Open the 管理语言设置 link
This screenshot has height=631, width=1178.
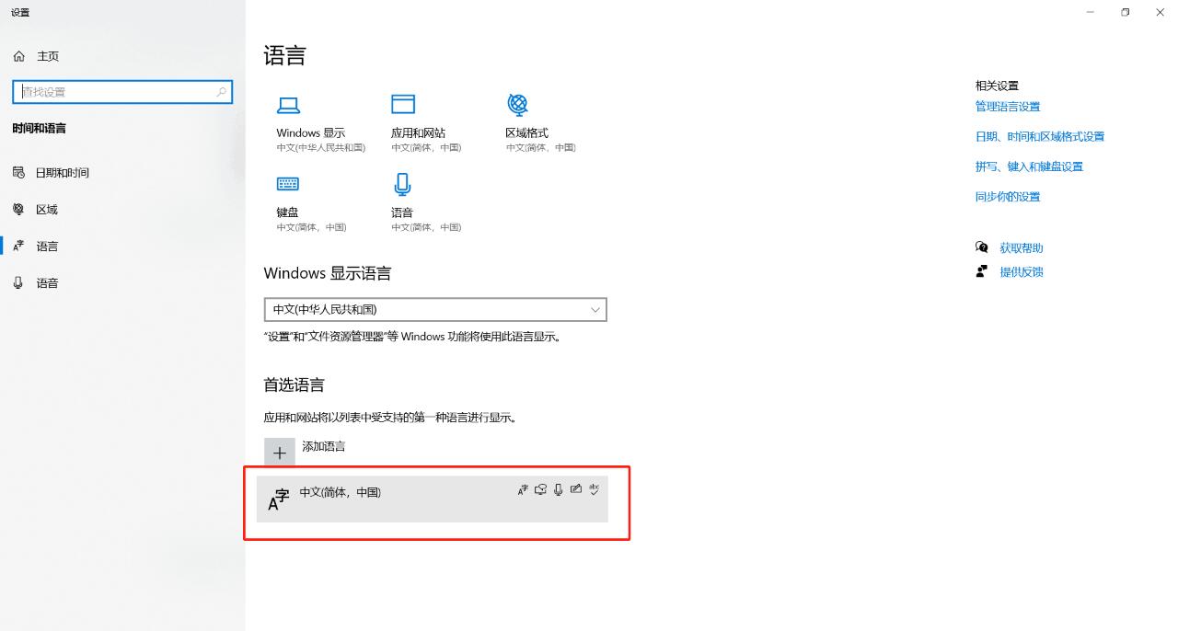(1007, 107)
